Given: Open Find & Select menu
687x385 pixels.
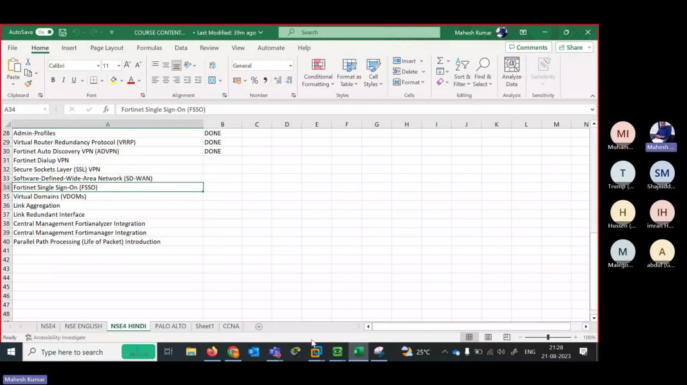Looking at the screenshot, I should (x=483, y=73).
